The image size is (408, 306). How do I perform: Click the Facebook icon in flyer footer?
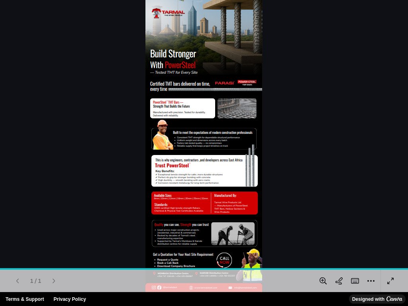(159, 287)
